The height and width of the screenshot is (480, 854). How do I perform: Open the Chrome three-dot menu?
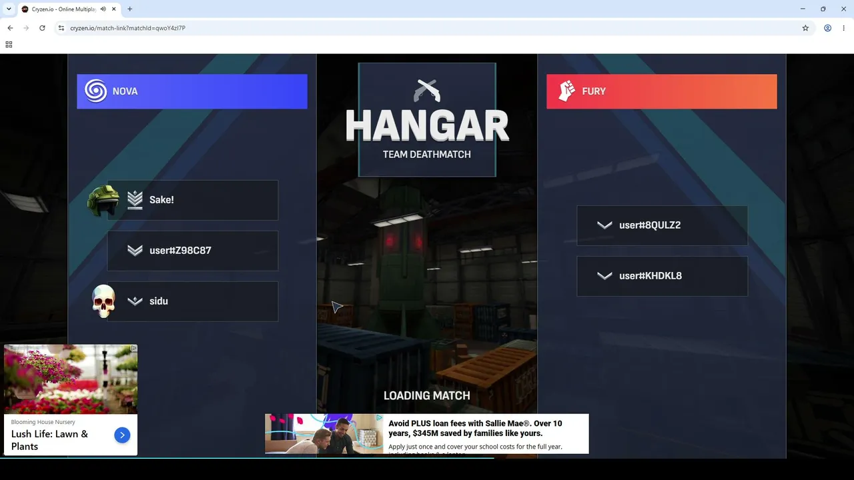(844, 28)
